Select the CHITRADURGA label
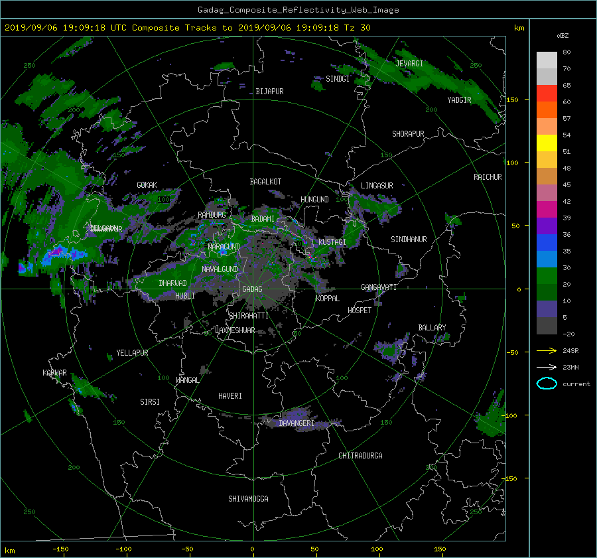Screen dimensions: 597x558 pyautogui.click(x=360, y=456)
